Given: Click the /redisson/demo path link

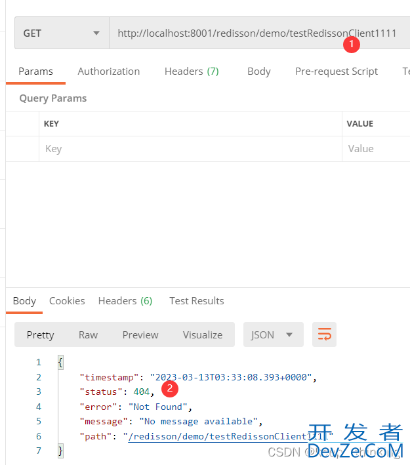Looking at the screenshot, I should [x=227, y=436].
